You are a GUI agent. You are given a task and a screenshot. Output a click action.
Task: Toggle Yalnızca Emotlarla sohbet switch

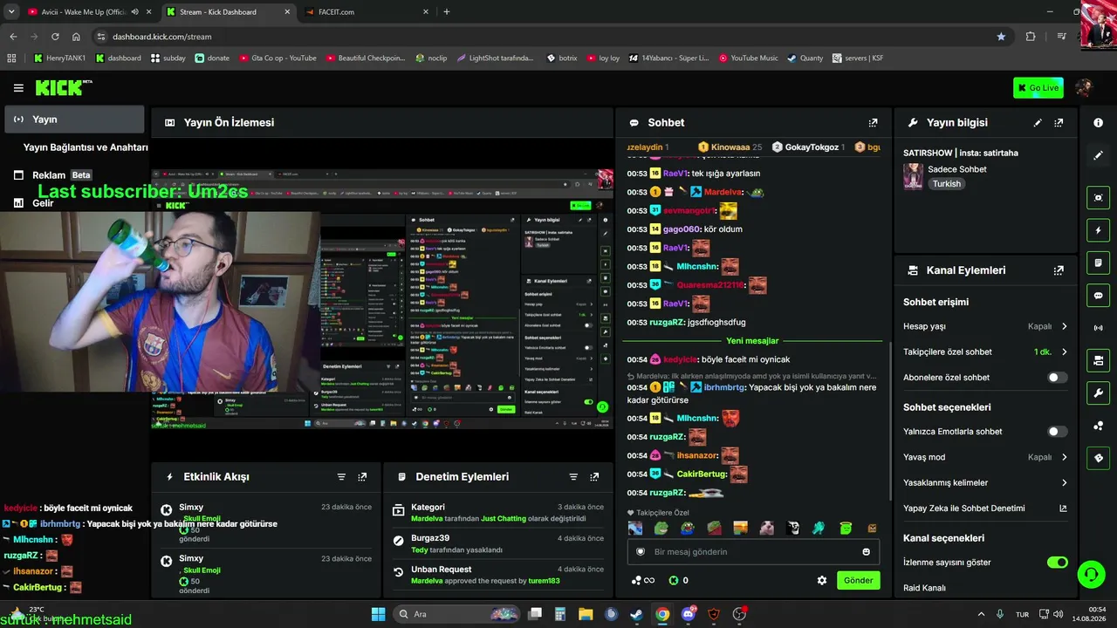click(x=1057, y=432)
